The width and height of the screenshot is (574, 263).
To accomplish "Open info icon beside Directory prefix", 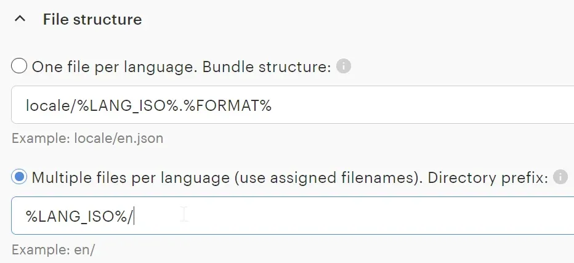I will point(560,177).
